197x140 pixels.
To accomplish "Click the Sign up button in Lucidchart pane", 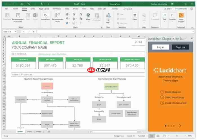I will (180, 47).
